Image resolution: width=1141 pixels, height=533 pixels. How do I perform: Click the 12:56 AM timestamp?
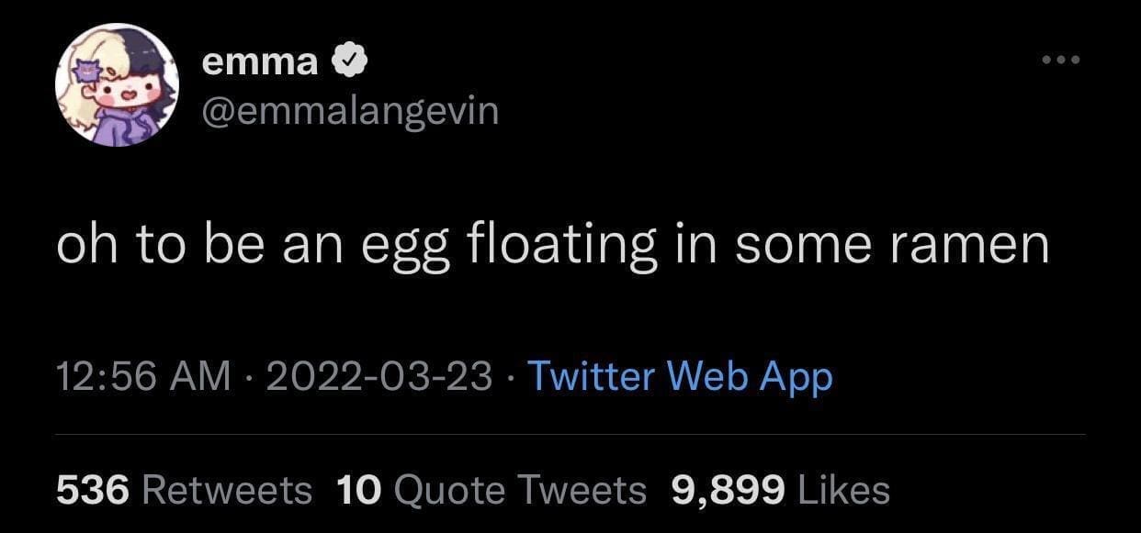pyautogui.click(x=144, y=376)
